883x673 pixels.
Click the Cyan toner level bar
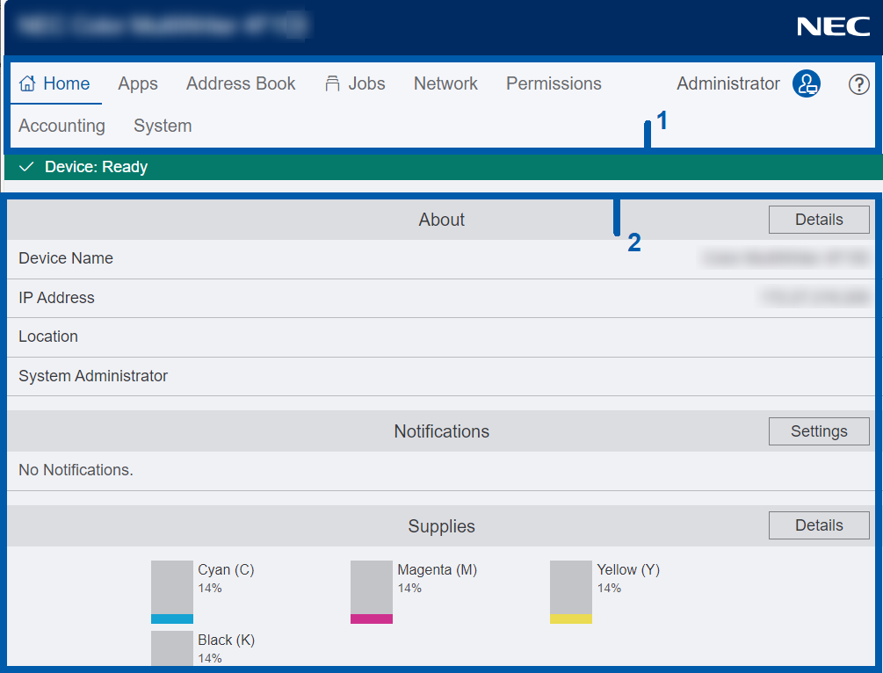pos(171,592)
